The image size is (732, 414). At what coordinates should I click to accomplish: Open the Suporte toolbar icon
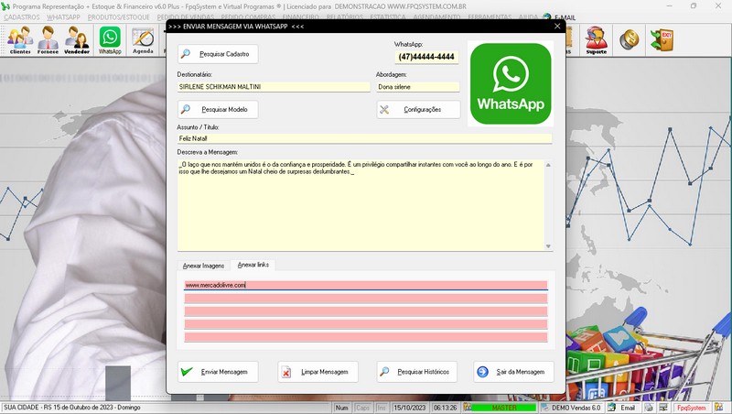(x=597, y=40)
